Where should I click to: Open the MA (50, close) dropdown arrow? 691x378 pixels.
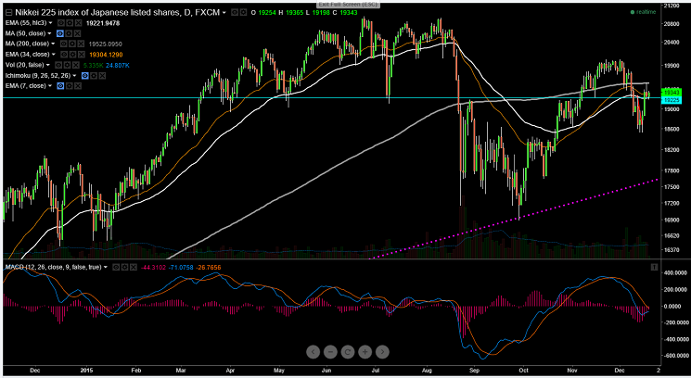(x=49, y=33)
